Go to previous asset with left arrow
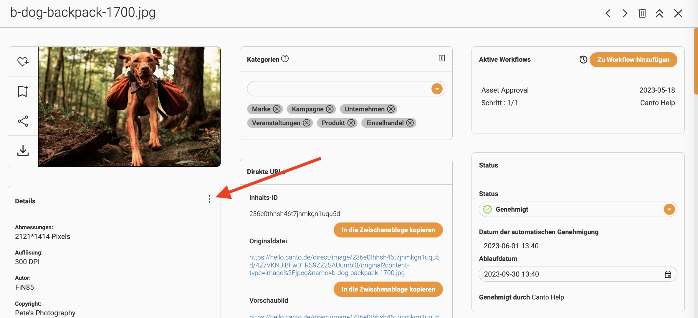 click(608, 13)
